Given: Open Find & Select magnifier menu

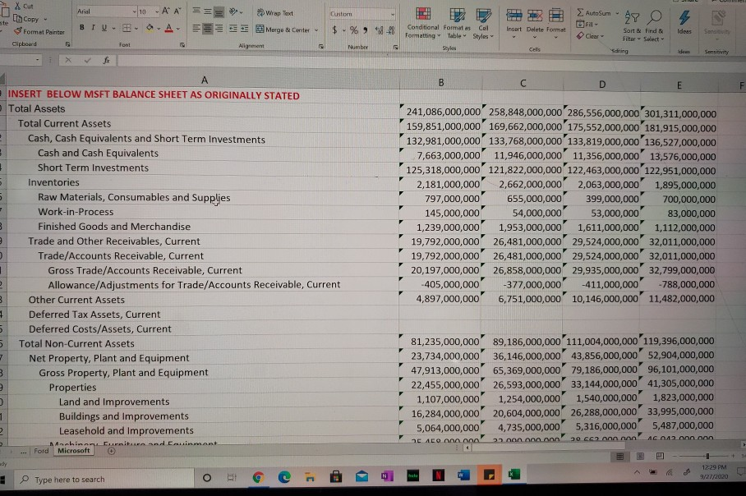Looking at the screenshot, I should click(x=654, y=25).
